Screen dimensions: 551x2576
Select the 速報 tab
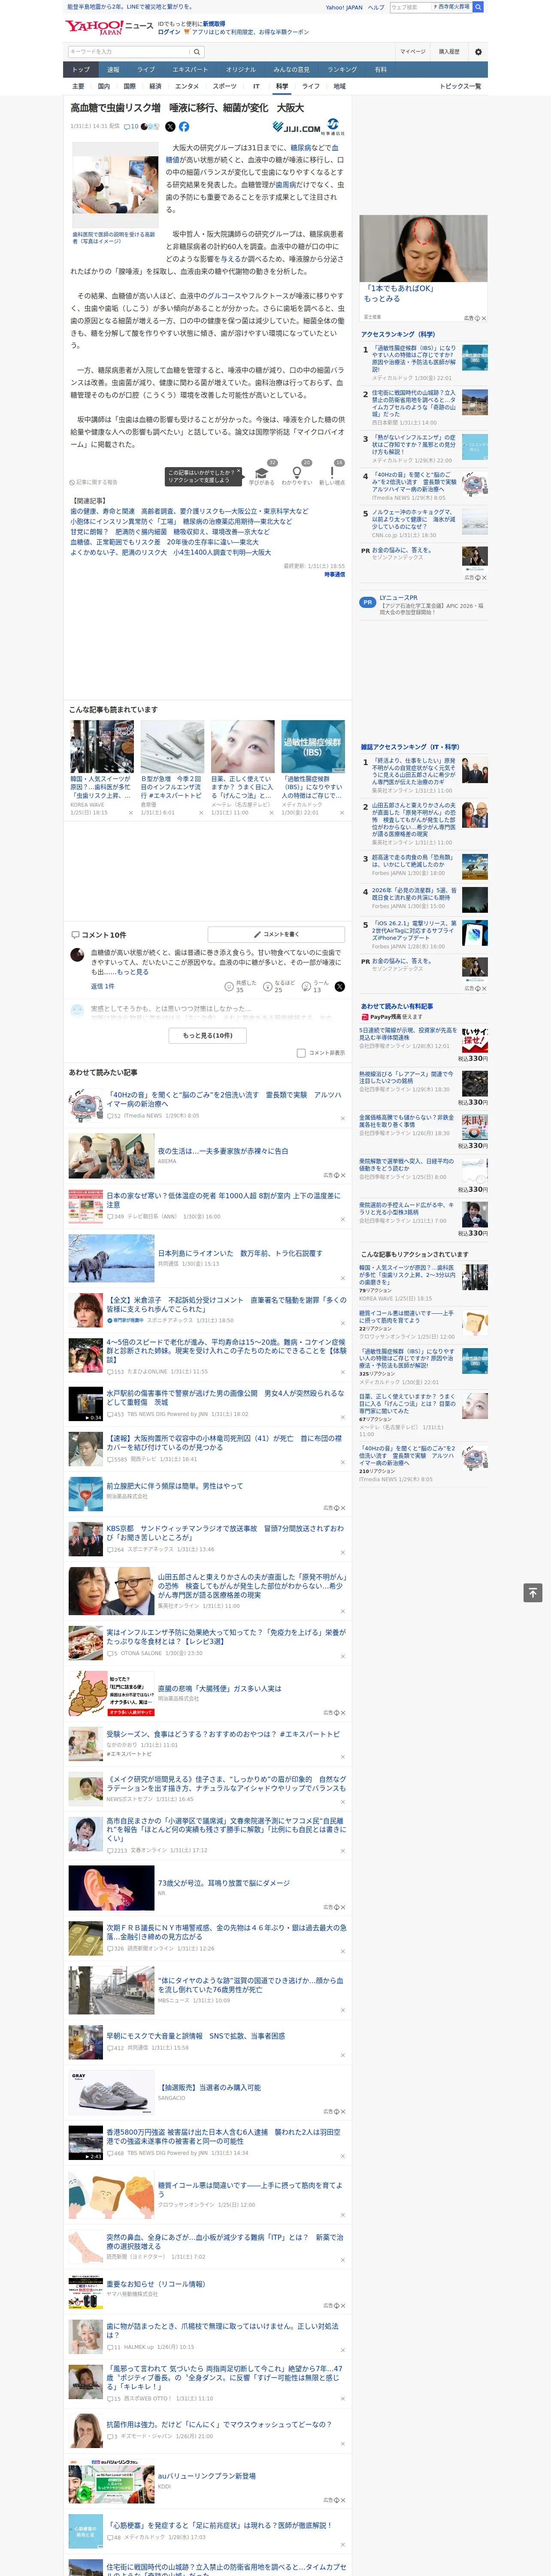click(x=113, y=69)
